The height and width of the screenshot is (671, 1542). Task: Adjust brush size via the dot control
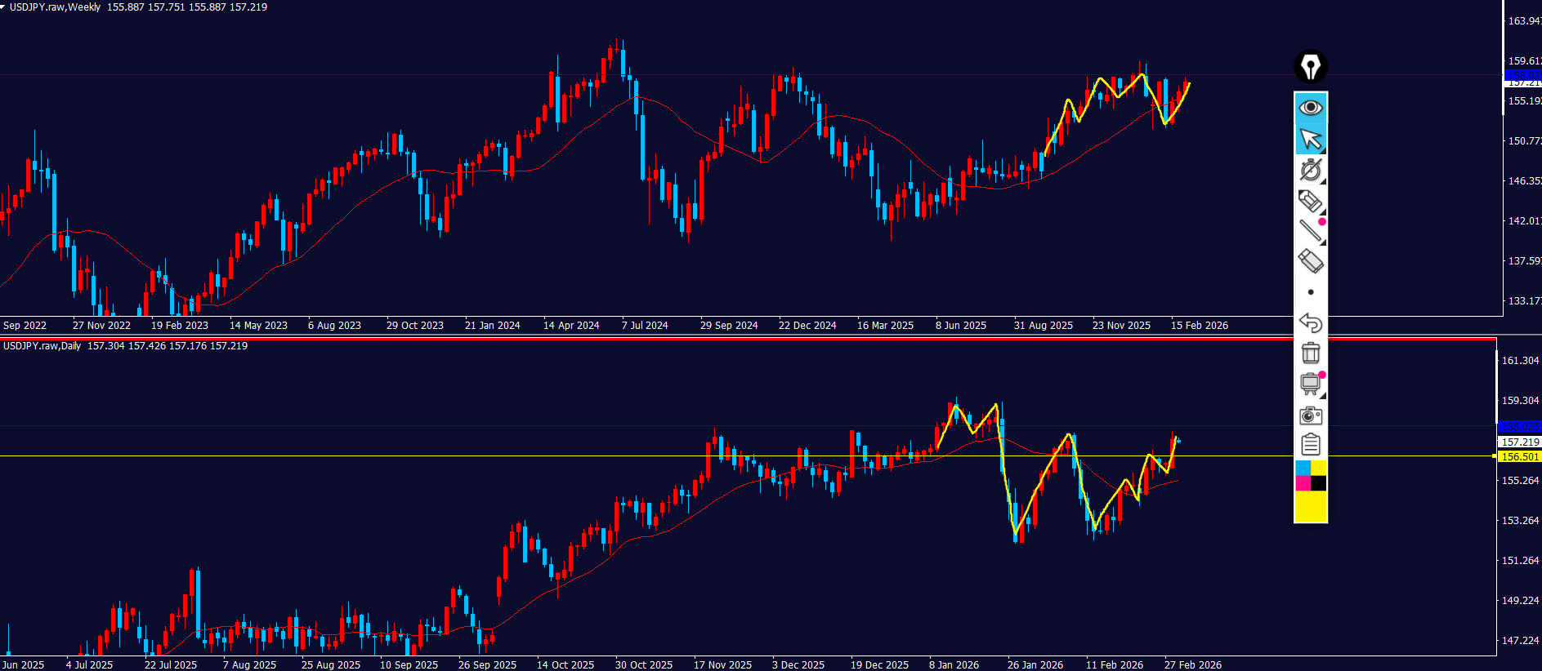tap(1311, 292)
